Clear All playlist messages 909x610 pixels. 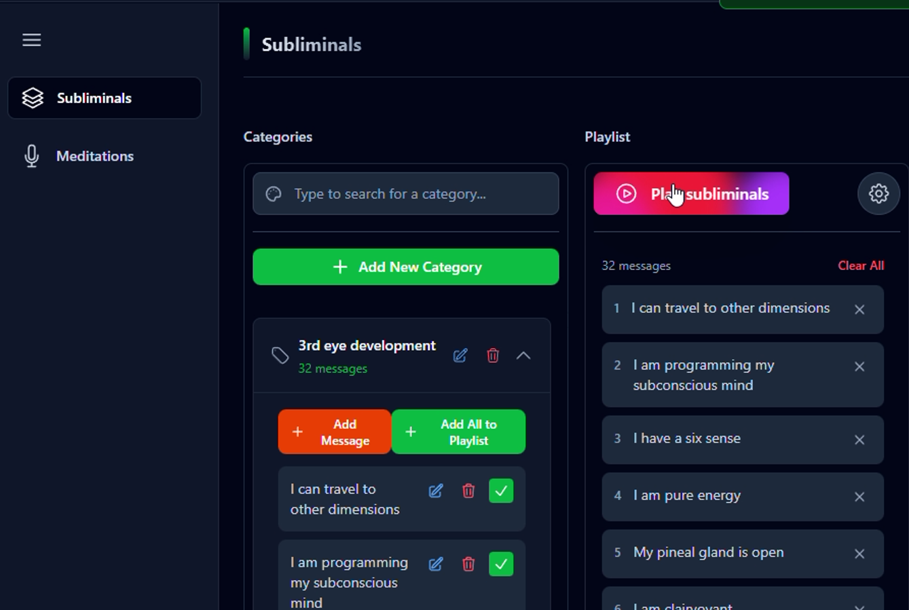[861, 266]
